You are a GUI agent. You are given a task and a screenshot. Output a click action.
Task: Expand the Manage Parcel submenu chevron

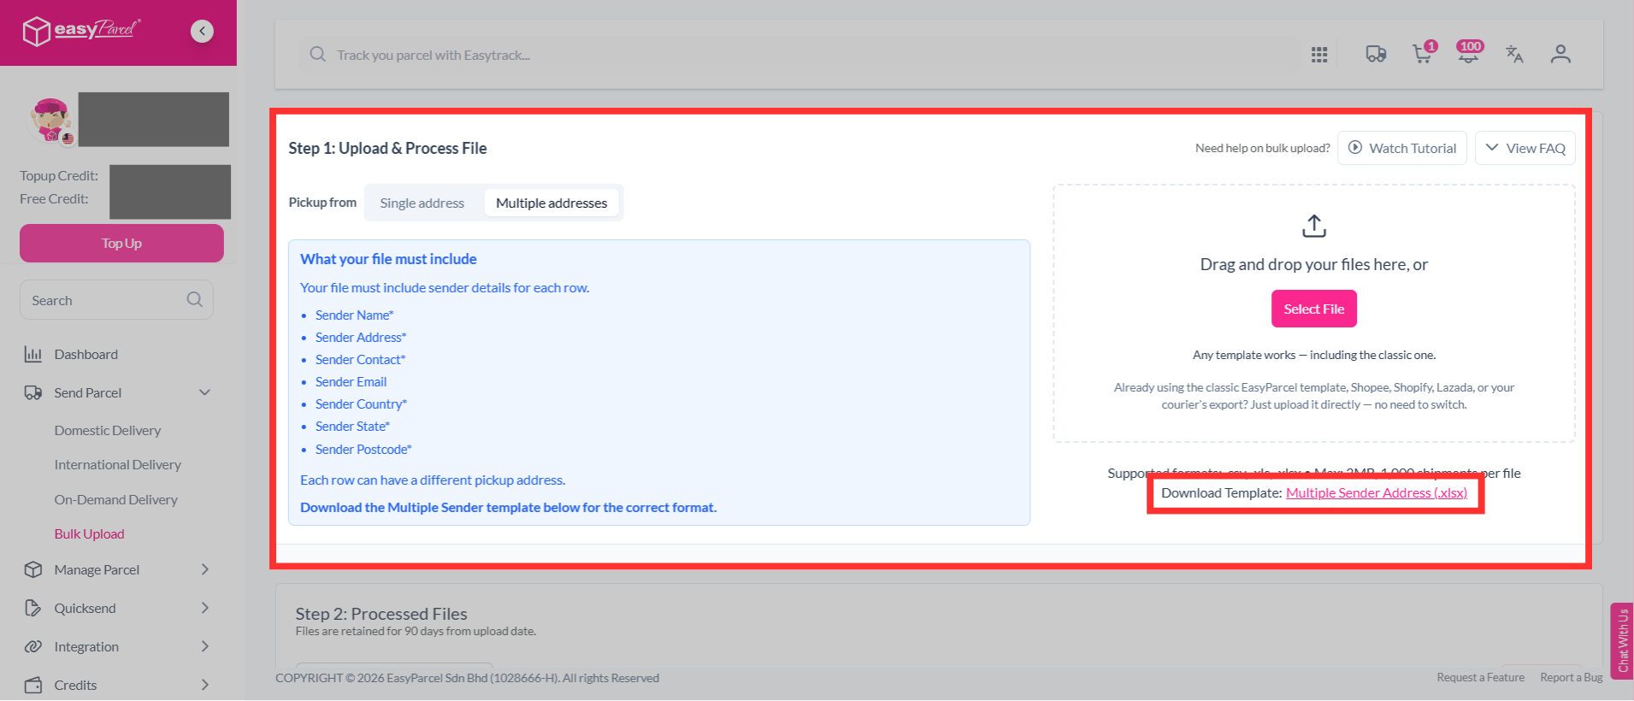(x=205, y=569)
